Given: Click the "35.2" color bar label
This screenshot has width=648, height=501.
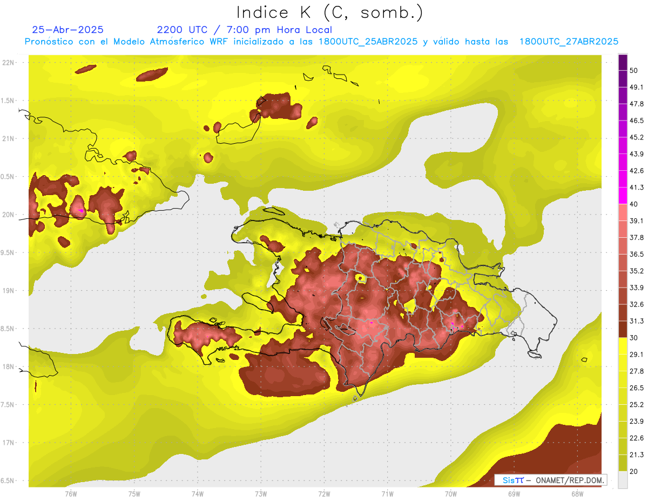Looking at the screenshot, I should (x=636, y=271).
